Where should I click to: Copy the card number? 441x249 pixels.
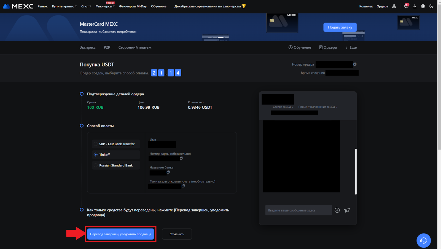181,158
